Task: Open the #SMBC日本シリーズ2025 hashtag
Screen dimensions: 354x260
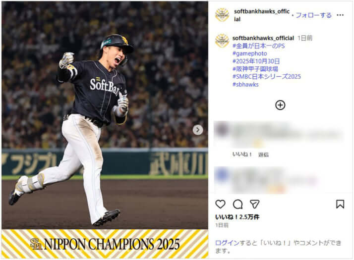Action: [267, 77]
